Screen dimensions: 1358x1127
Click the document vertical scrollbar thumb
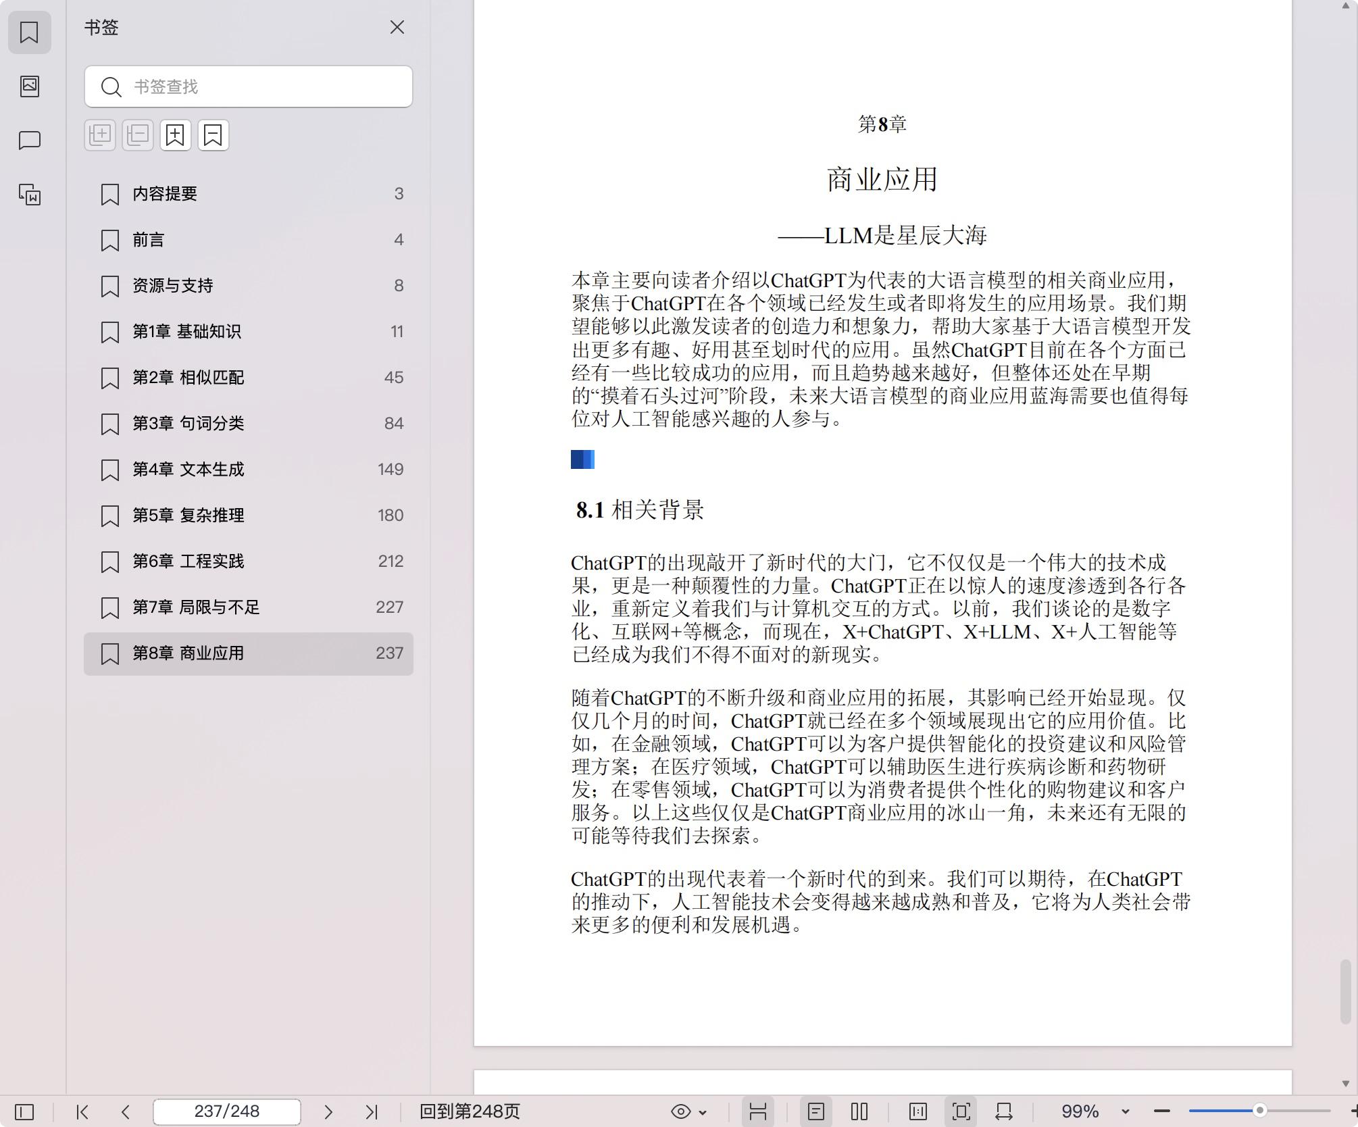click(1346, 992)
